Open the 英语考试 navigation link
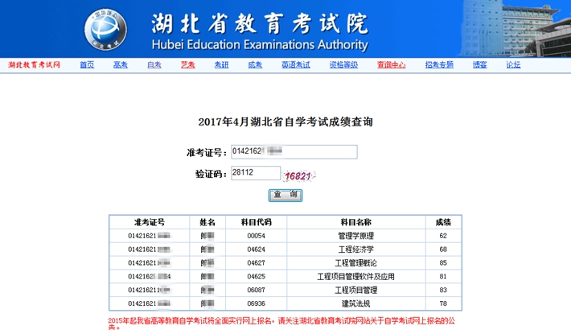Viewport: 571px width, 330px height. pyautogui.click(x=295, y=64)
